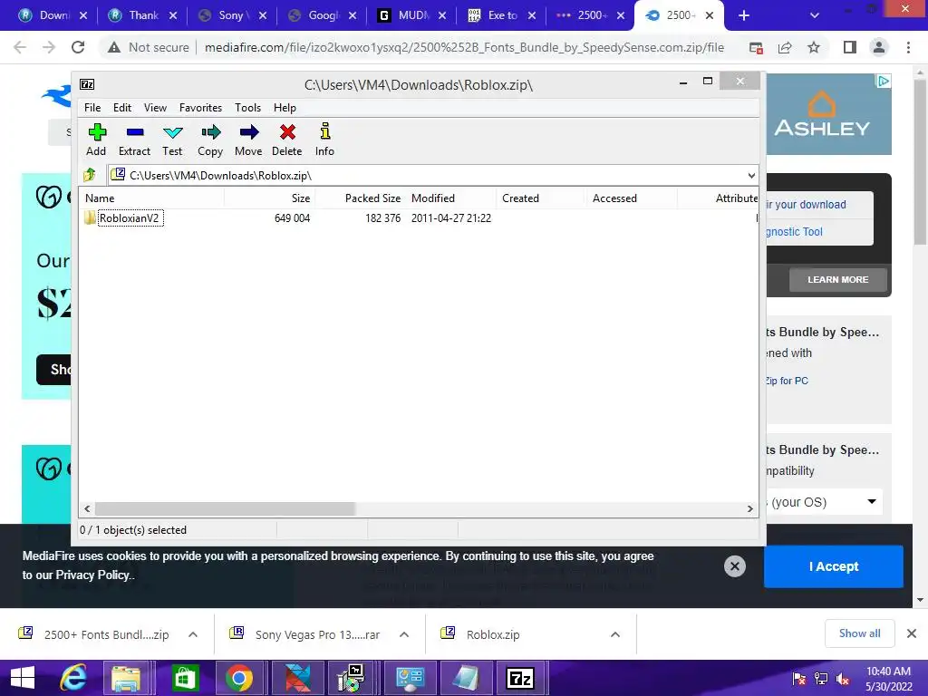Click the Ashley advertisement banner
Image resolution: width=928 pixels, height=696 pixels.
tap(828, 114)
